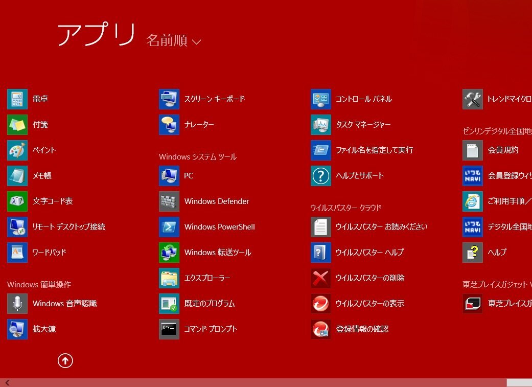This screenshot has width=532, height=387.
Task: Click the Windows Defender text label
Action: click(217, 201)
